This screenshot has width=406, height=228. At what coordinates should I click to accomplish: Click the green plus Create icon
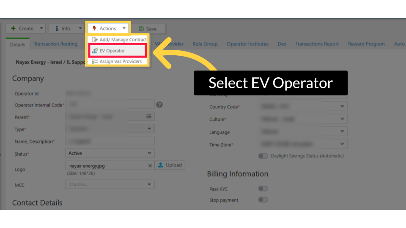(13, 28)
